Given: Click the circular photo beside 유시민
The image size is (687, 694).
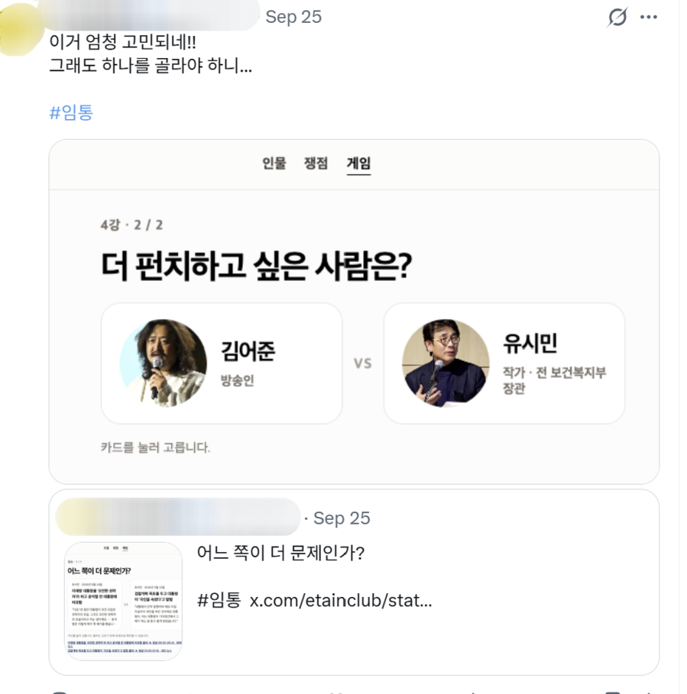Looking at the screenshot, I should (x=446, y=363).
